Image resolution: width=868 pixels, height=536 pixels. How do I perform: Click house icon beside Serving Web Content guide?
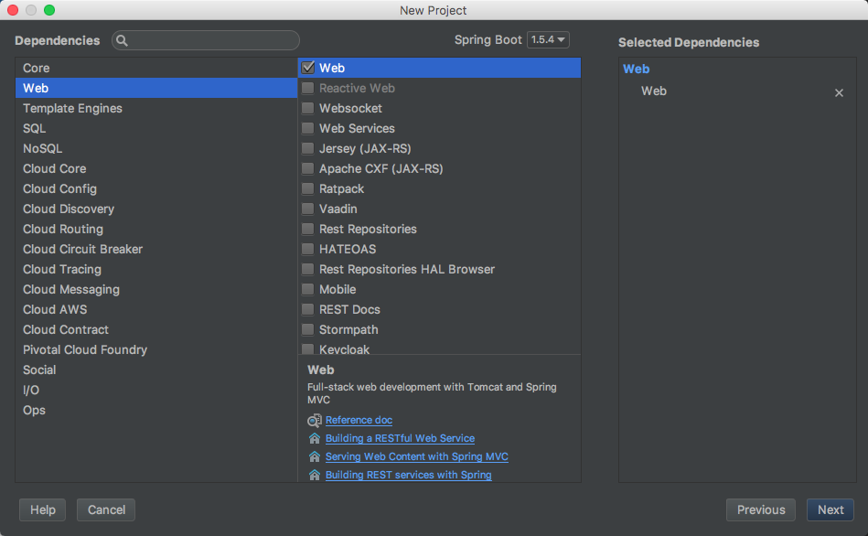315,457
